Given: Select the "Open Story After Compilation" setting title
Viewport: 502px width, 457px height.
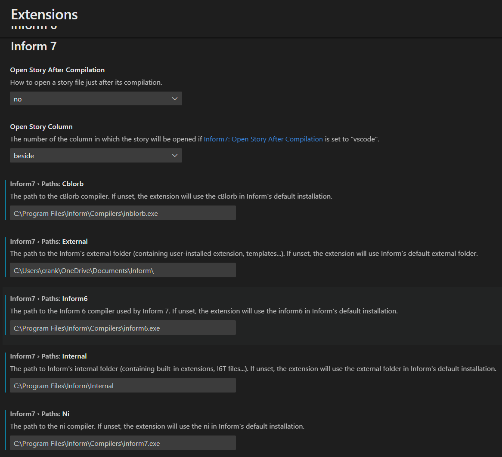Looking at the screenshot, I should click(57, 70).
